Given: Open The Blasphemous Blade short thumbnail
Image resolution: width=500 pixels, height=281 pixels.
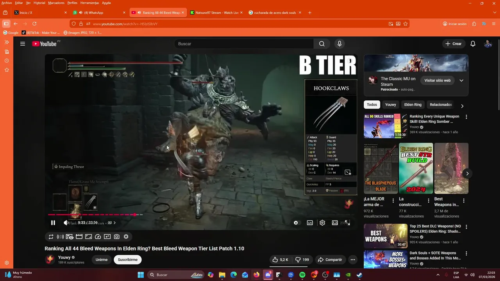Looking at the screenshot, I should pyautogui.click(x=381, y=168).
